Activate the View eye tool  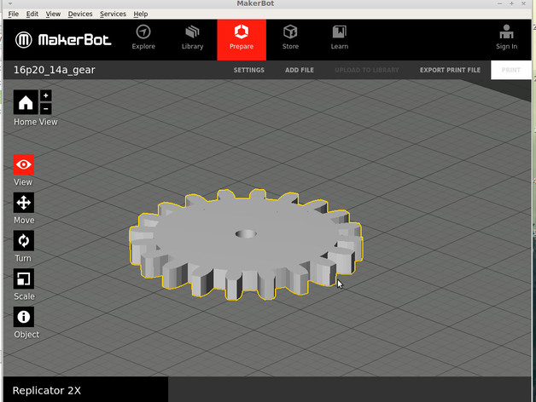pyautogui.click(x=24, y=164)
